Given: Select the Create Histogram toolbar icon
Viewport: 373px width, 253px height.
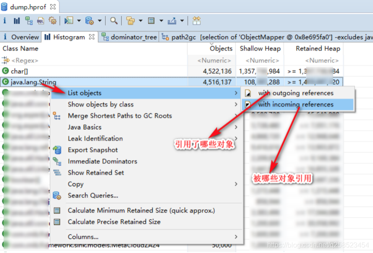Looking at the screenshot, I should point(16,20).
